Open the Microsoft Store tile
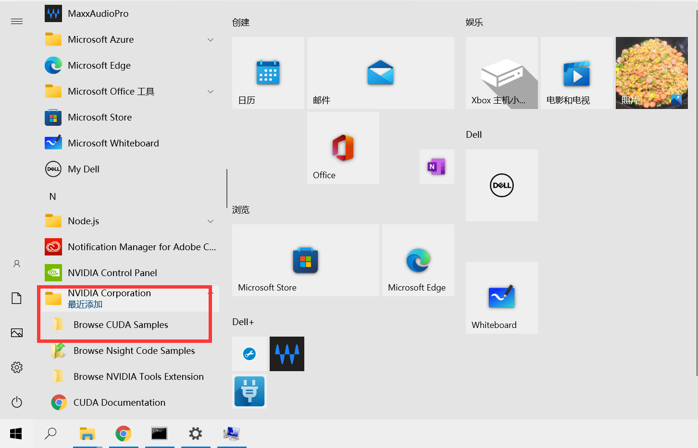 click(x=306, y=260)
